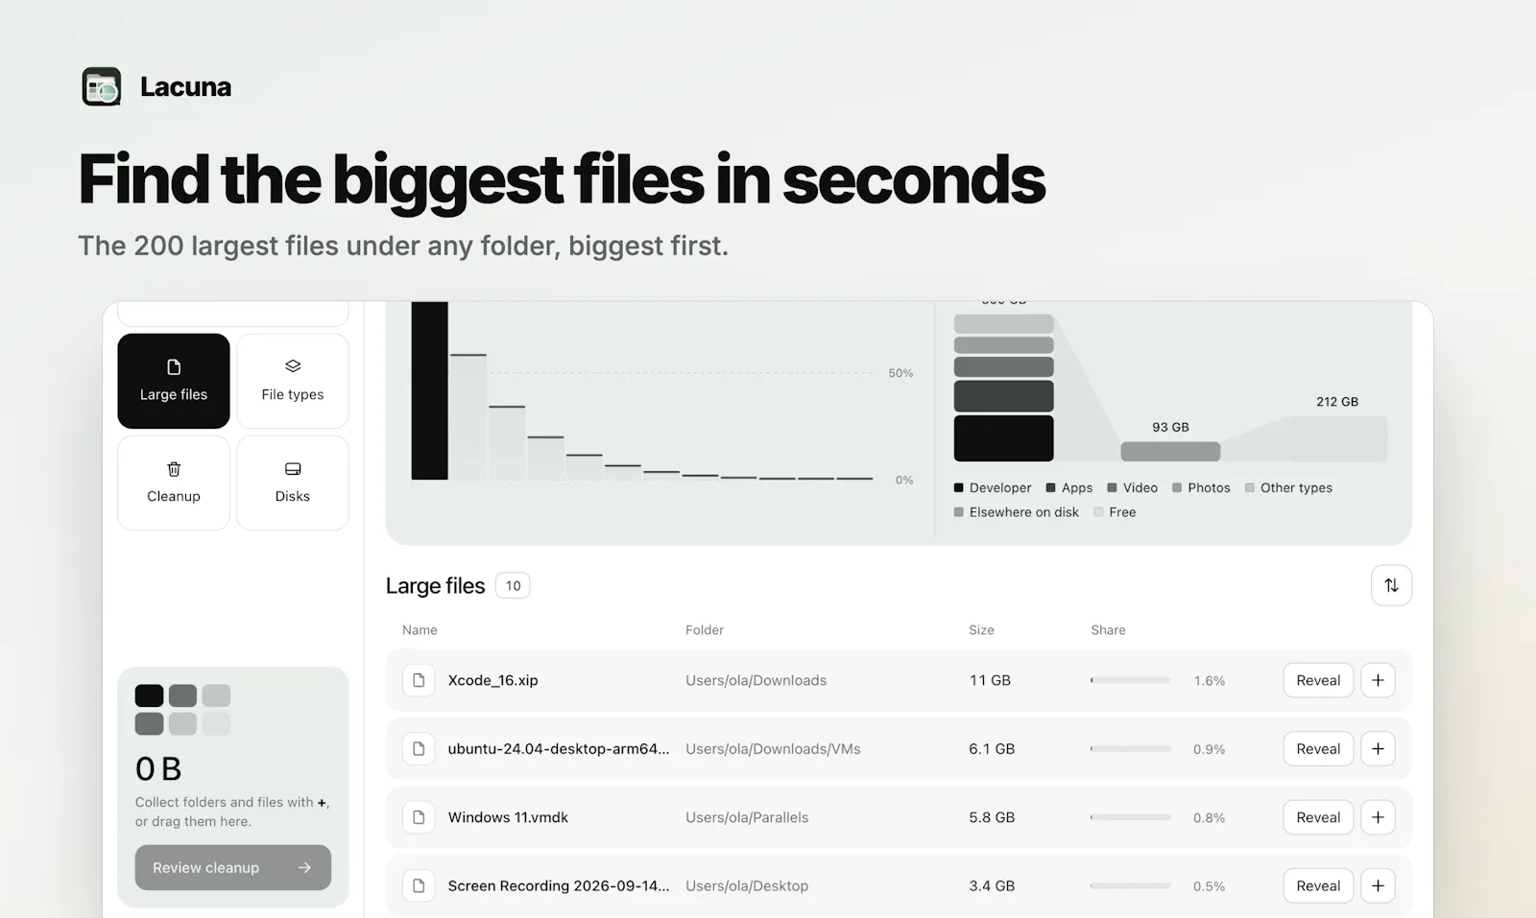
Task: Click the Size column header
Action: pyautogui.click(x=981, y=630)
